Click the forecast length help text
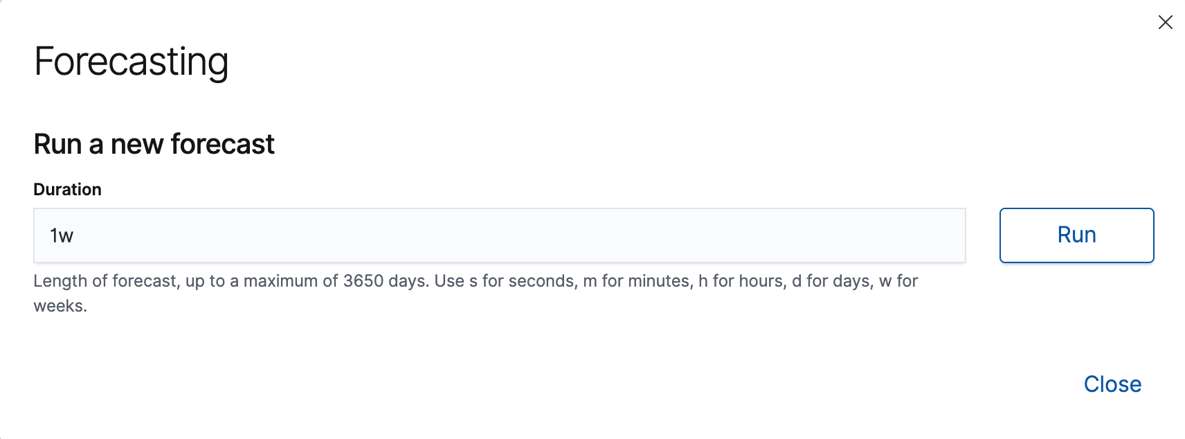 pos(476,281)
